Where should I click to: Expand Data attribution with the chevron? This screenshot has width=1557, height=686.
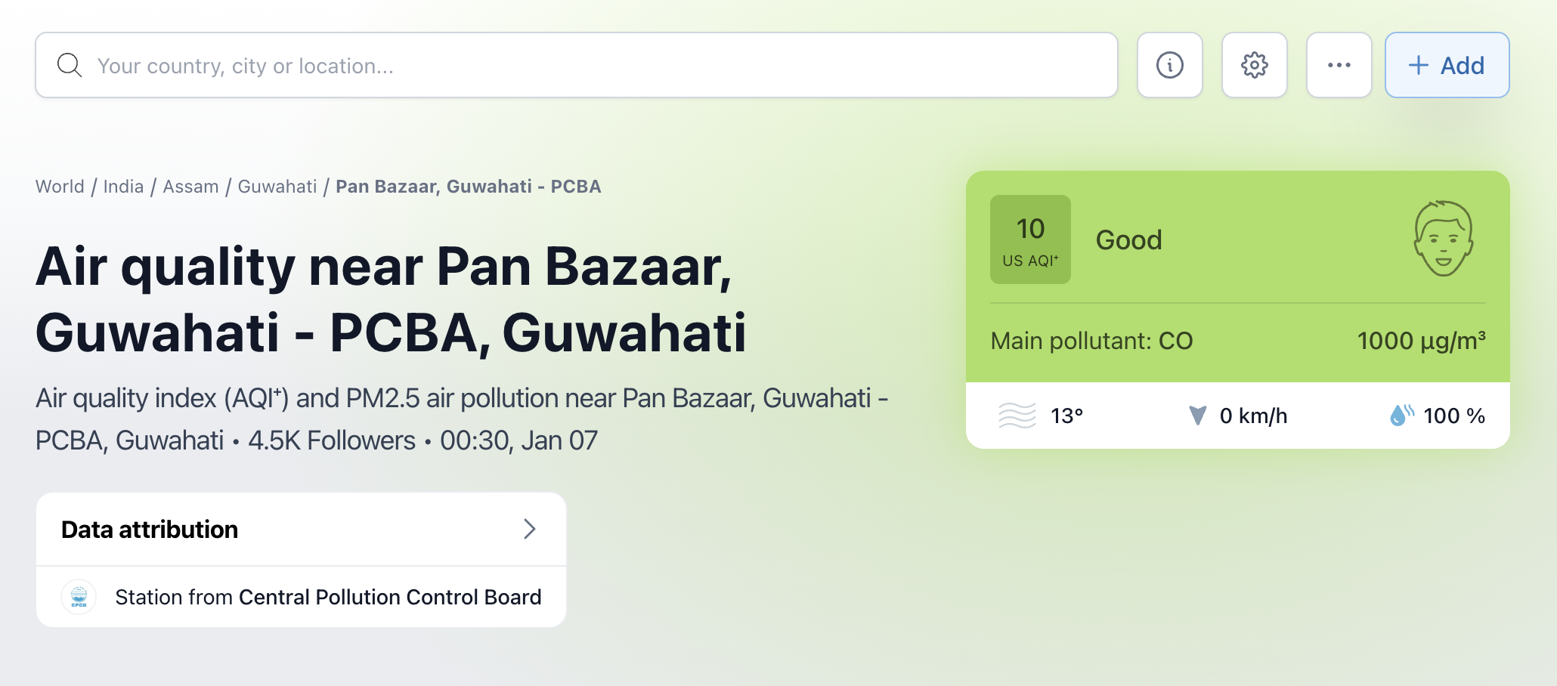click(x=529, y=529)
